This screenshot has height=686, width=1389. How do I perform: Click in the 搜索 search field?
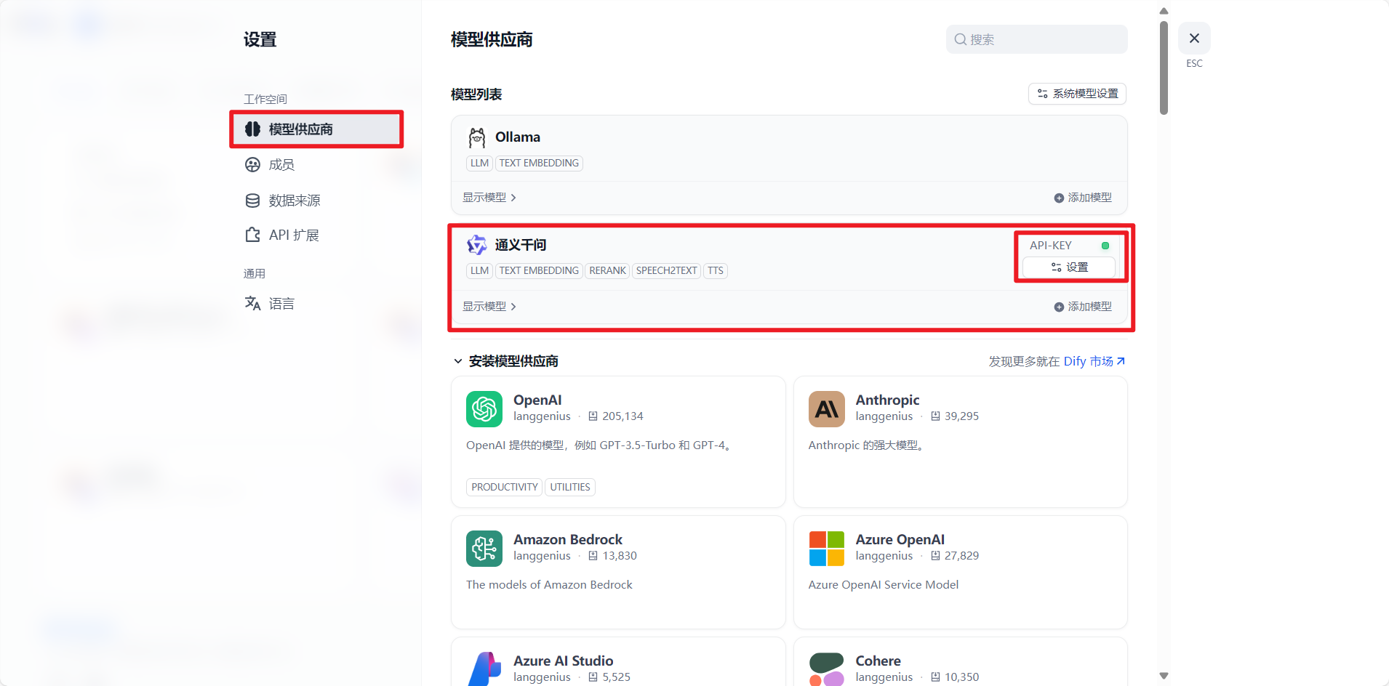point(1036,39)
